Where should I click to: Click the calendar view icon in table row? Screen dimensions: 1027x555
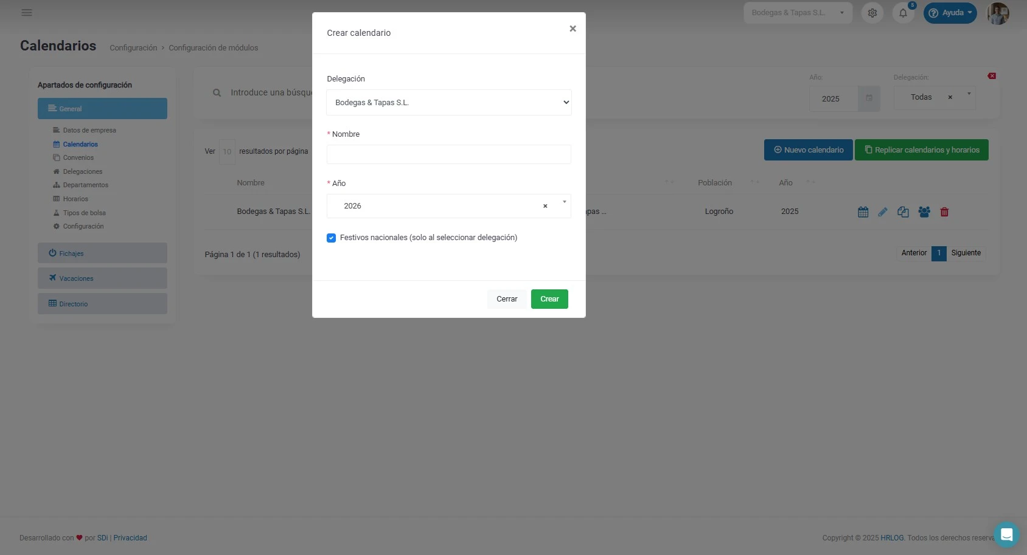pos(863,212)
